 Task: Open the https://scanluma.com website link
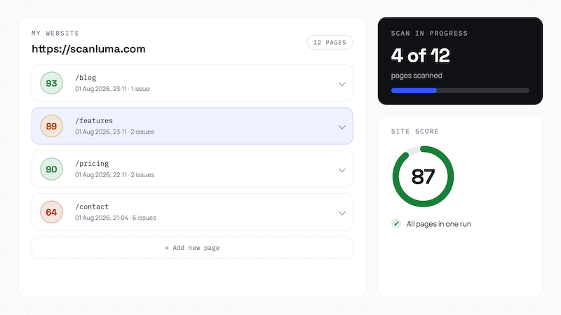pos(89,49)
